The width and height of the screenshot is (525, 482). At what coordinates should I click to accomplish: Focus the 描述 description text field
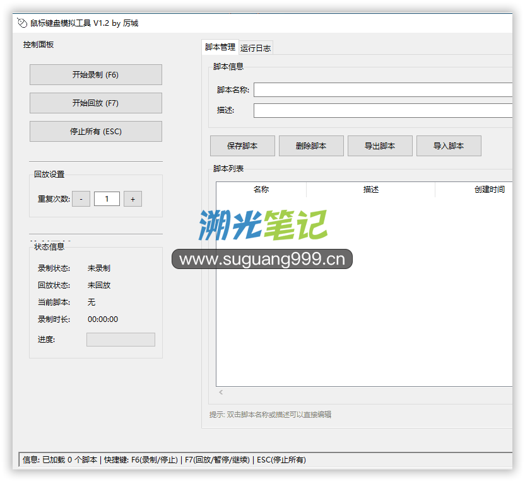(x=382, y=110)
